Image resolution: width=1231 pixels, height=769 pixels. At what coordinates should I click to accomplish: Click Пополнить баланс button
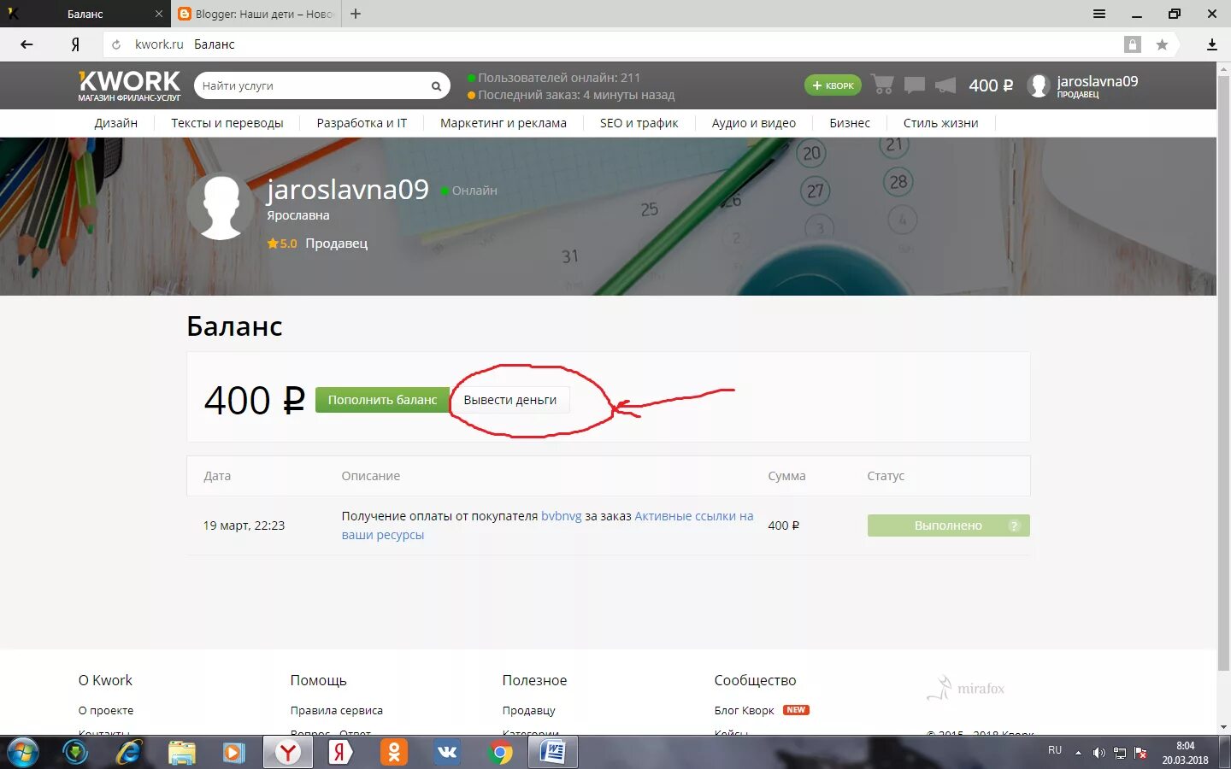pyautogui.click(x=382, y=400)
